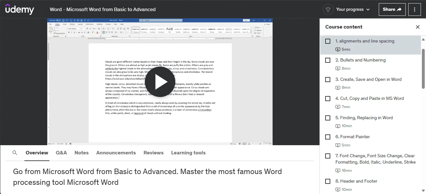
Task: Click video icon under Format Painter
Action: [x=338, y=145]
